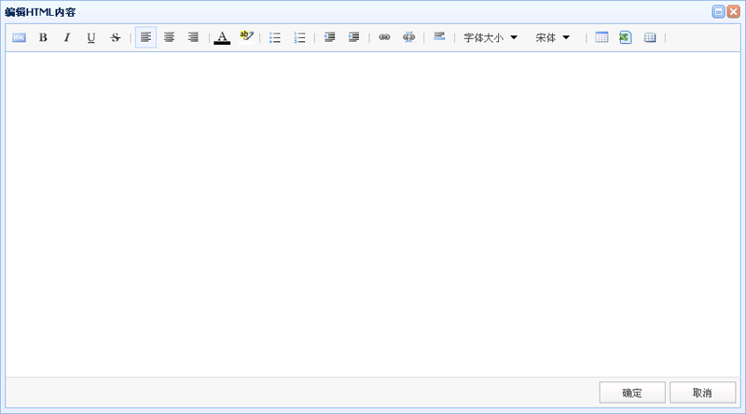The width and height of the screenshot is (746, 414).
Task: Open the font color picker
Action: click(222, 37)
